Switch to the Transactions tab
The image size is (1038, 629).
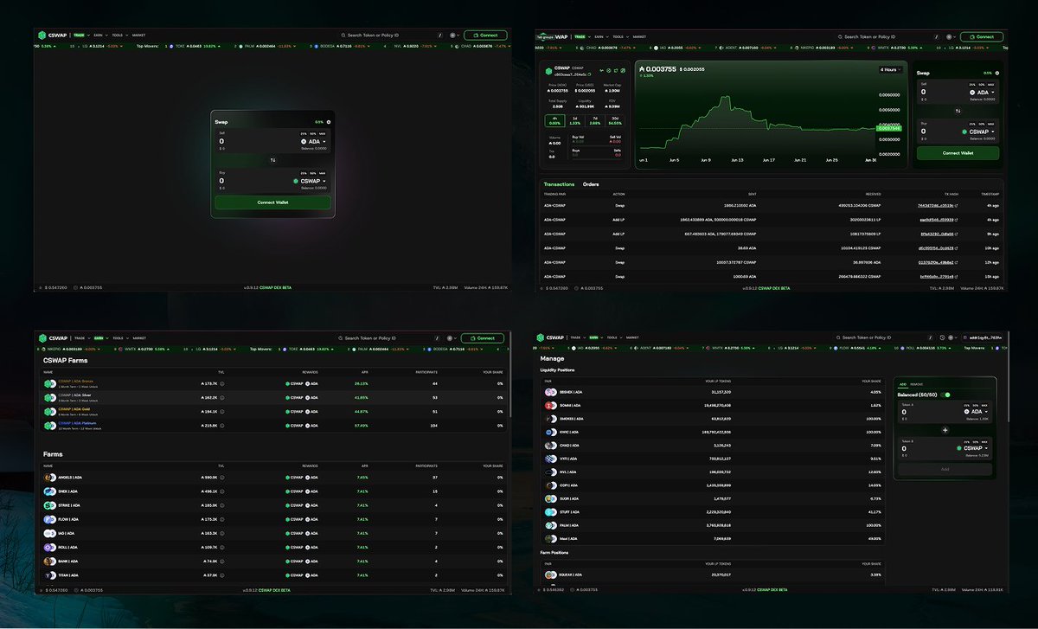(x=559, y=184)
